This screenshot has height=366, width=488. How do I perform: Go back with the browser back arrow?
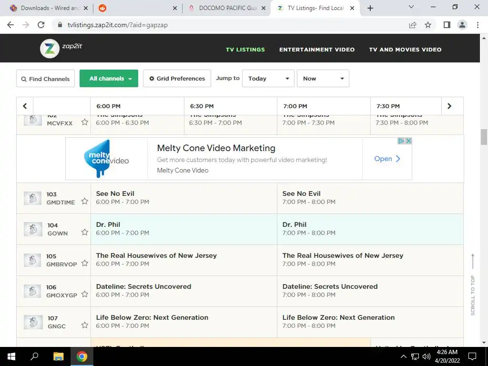[10, 25]
